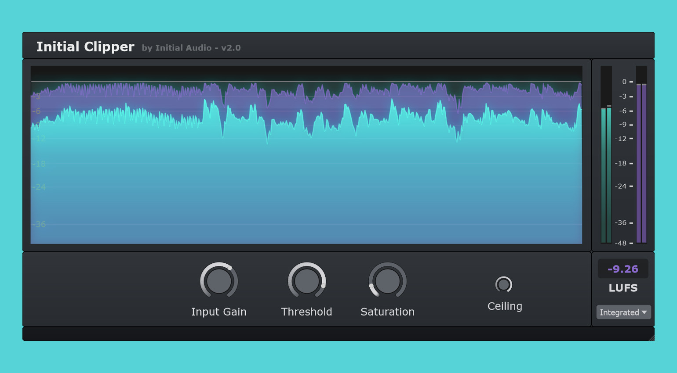
Task: Click the Input Gain knob
Action: pos(218,281)
